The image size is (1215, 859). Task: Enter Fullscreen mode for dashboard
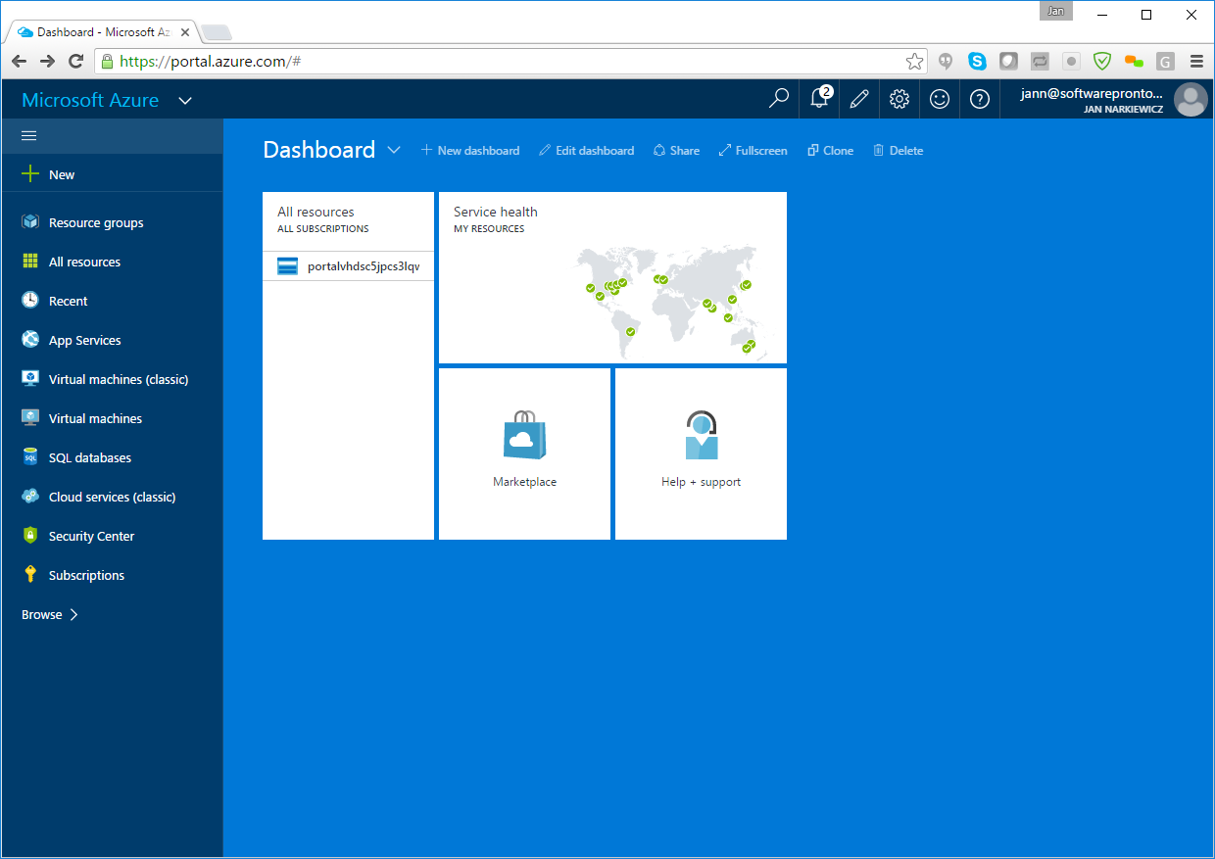753,151
